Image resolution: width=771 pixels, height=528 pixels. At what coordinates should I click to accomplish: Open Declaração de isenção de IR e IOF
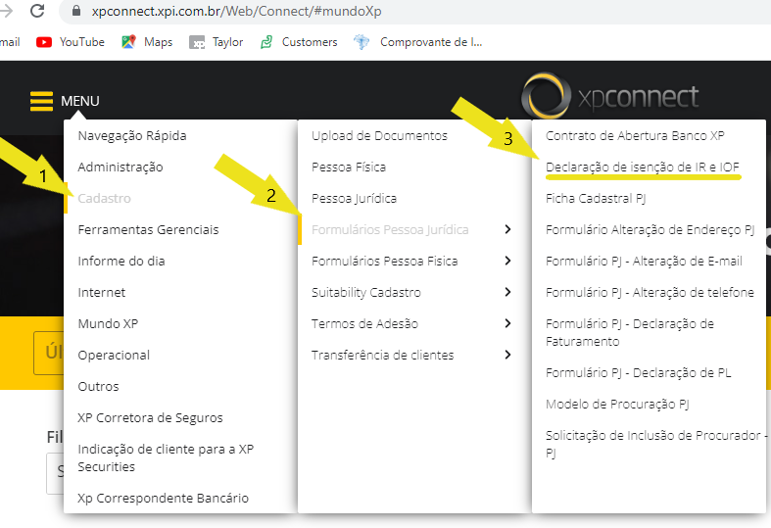(642, 168)
